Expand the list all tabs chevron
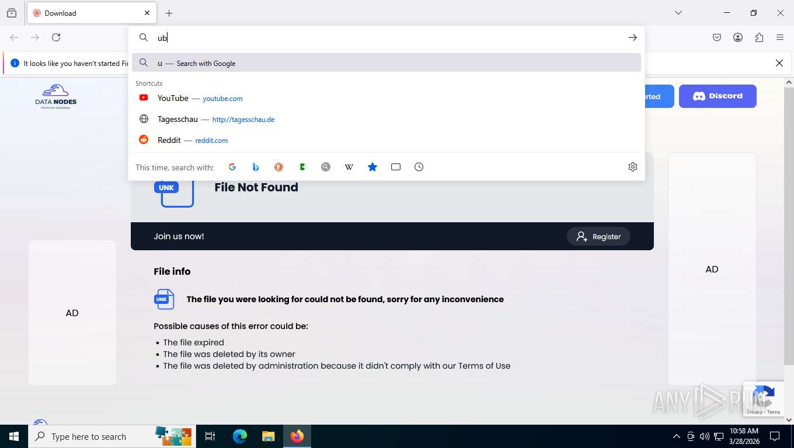This screenshot has width=794, height=448. point(678,13)
